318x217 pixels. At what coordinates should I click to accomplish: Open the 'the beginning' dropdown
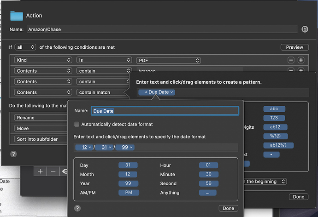coord(265,182)
